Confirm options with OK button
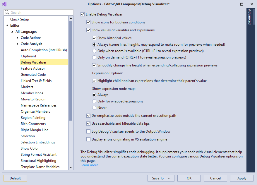Image resolution: width=257 pixels, height=185 pixels. (189, 178)
